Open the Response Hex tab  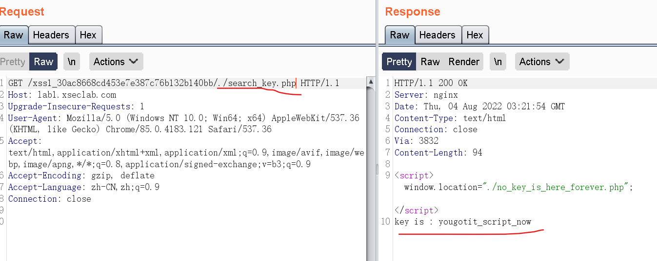475,35
